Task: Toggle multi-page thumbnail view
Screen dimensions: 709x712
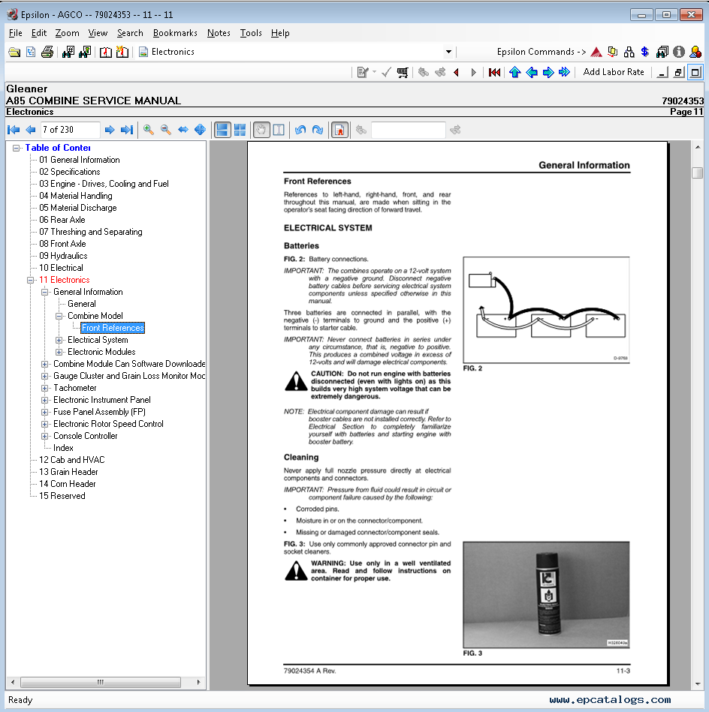Action: 240,130
